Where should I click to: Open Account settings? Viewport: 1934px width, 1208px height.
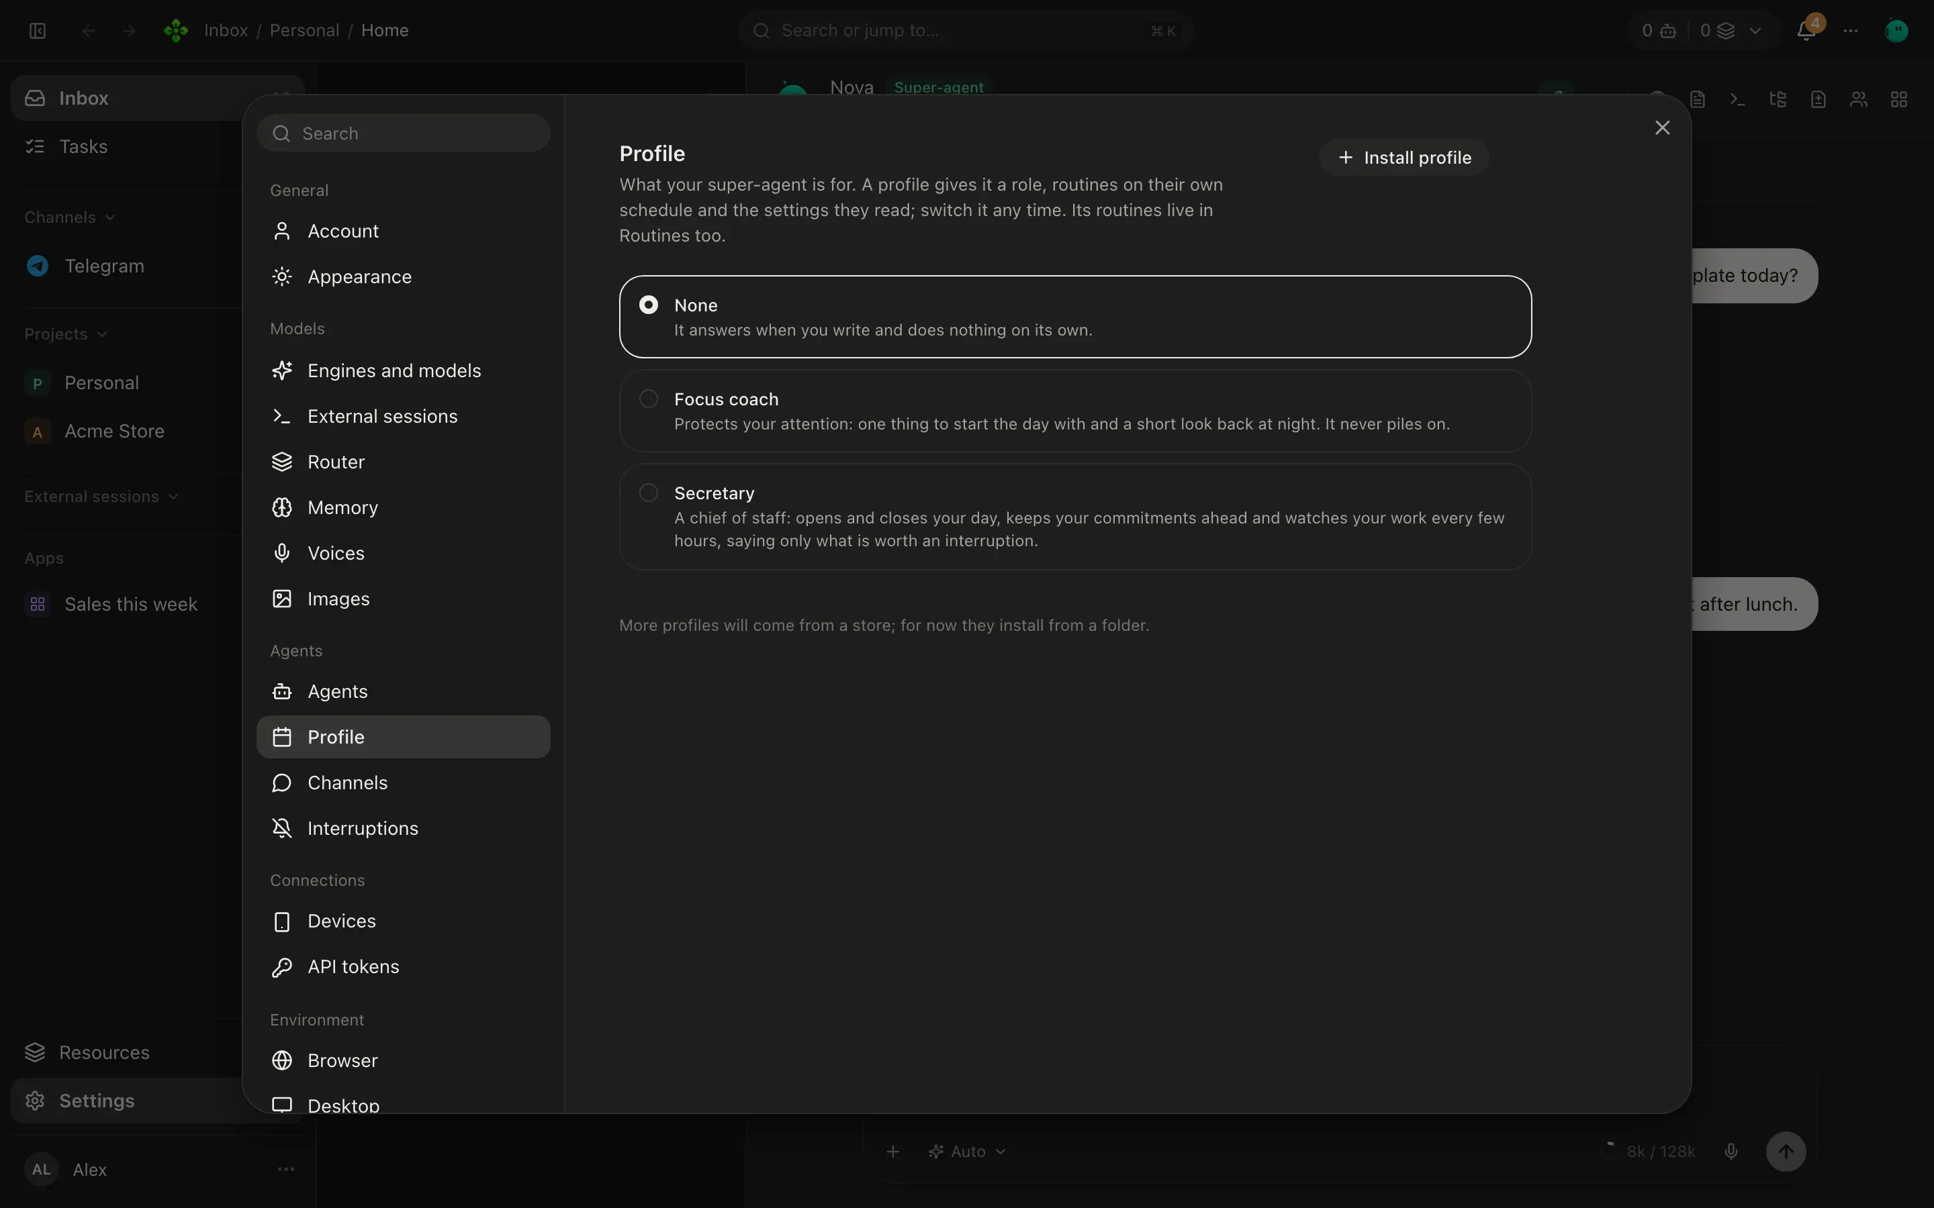(x=404, y=231)
